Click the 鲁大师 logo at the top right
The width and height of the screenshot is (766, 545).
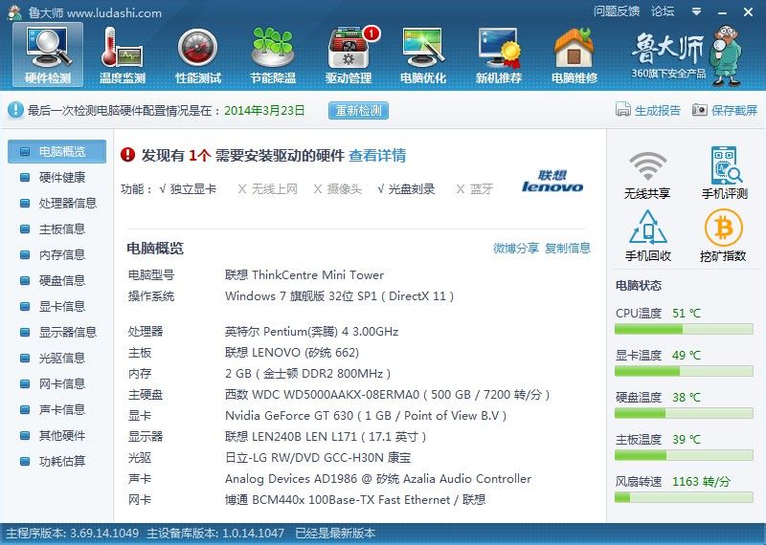point(686,55)
